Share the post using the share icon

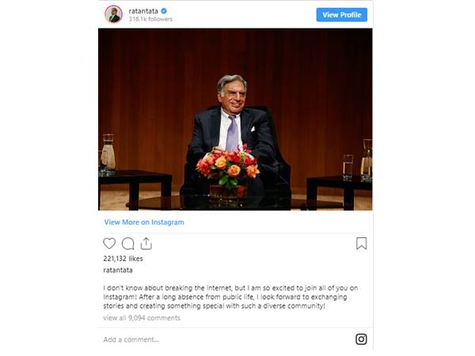(146, 244)
